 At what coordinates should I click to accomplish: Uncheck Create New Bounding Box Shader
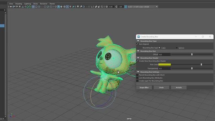137,61
